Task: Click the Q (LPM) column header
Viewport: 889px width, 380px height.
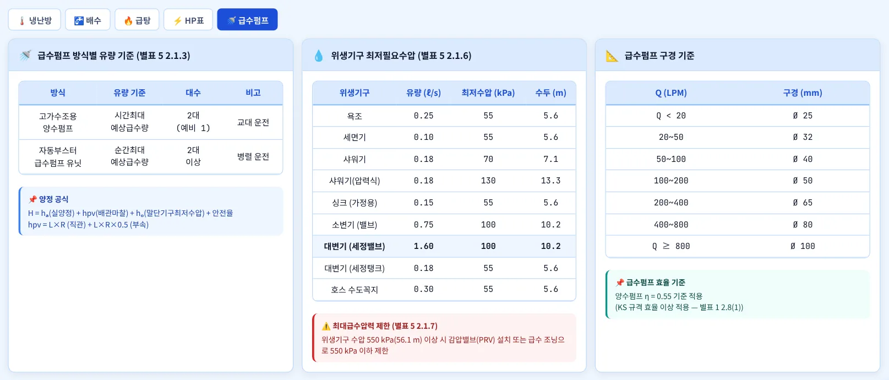Action: tap(671, 93)
